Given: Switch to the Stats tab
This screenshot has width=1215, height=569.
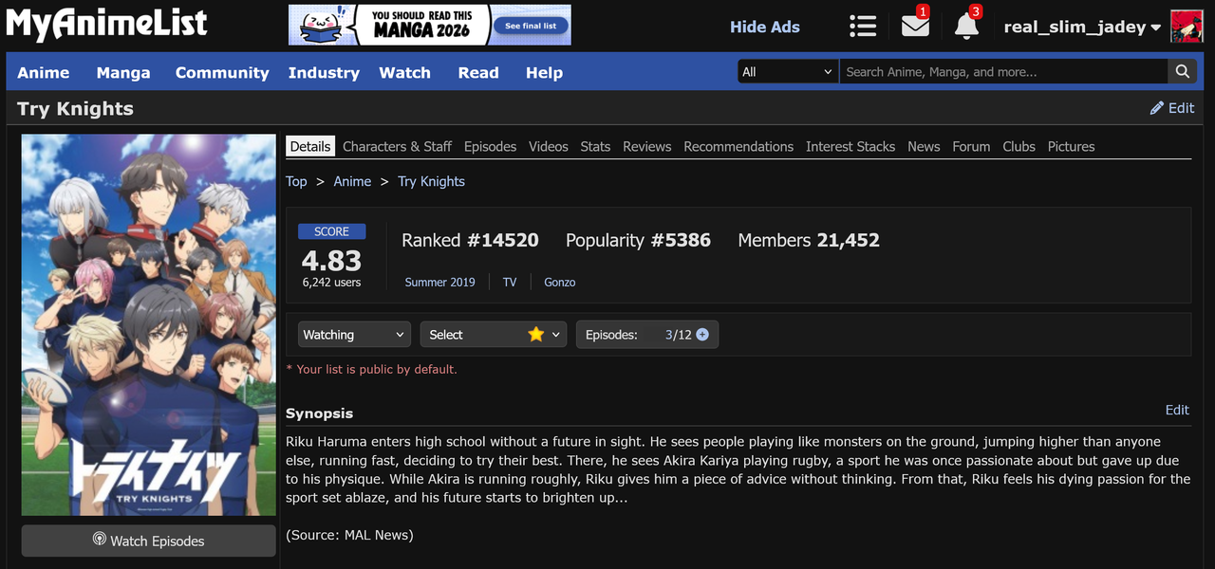Looking at the screenshot, I should click(x=595, y=146).
